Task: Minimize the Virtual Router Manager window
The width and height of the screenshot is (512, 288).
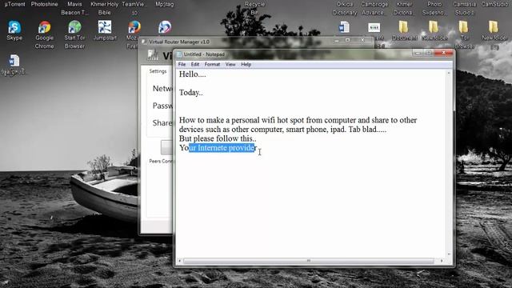Action: tap(337, 40)
